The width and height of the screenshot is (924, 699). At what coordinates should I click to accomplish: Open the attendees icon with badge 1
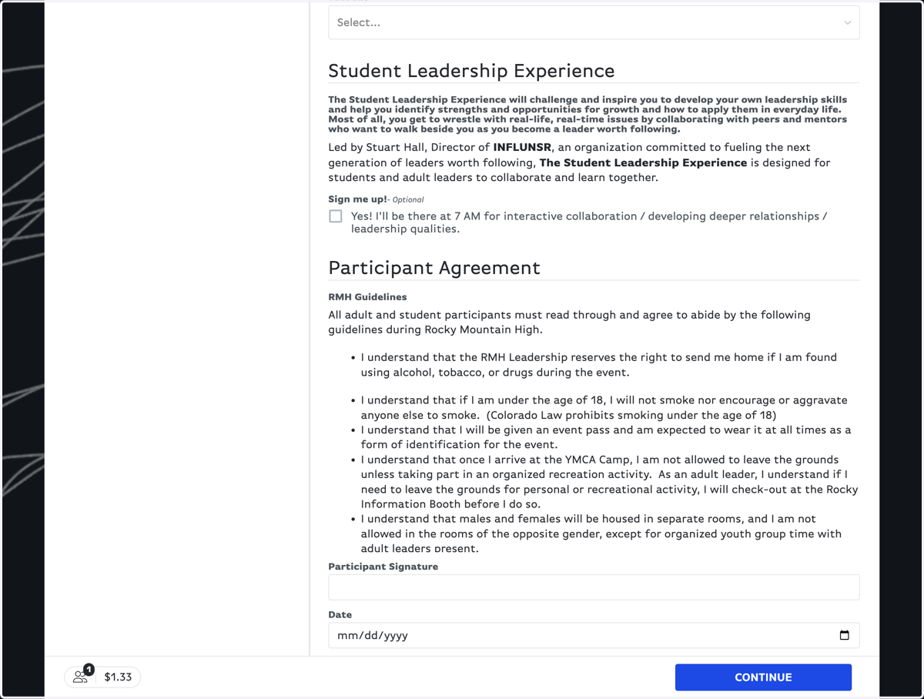tap(82, 676)
